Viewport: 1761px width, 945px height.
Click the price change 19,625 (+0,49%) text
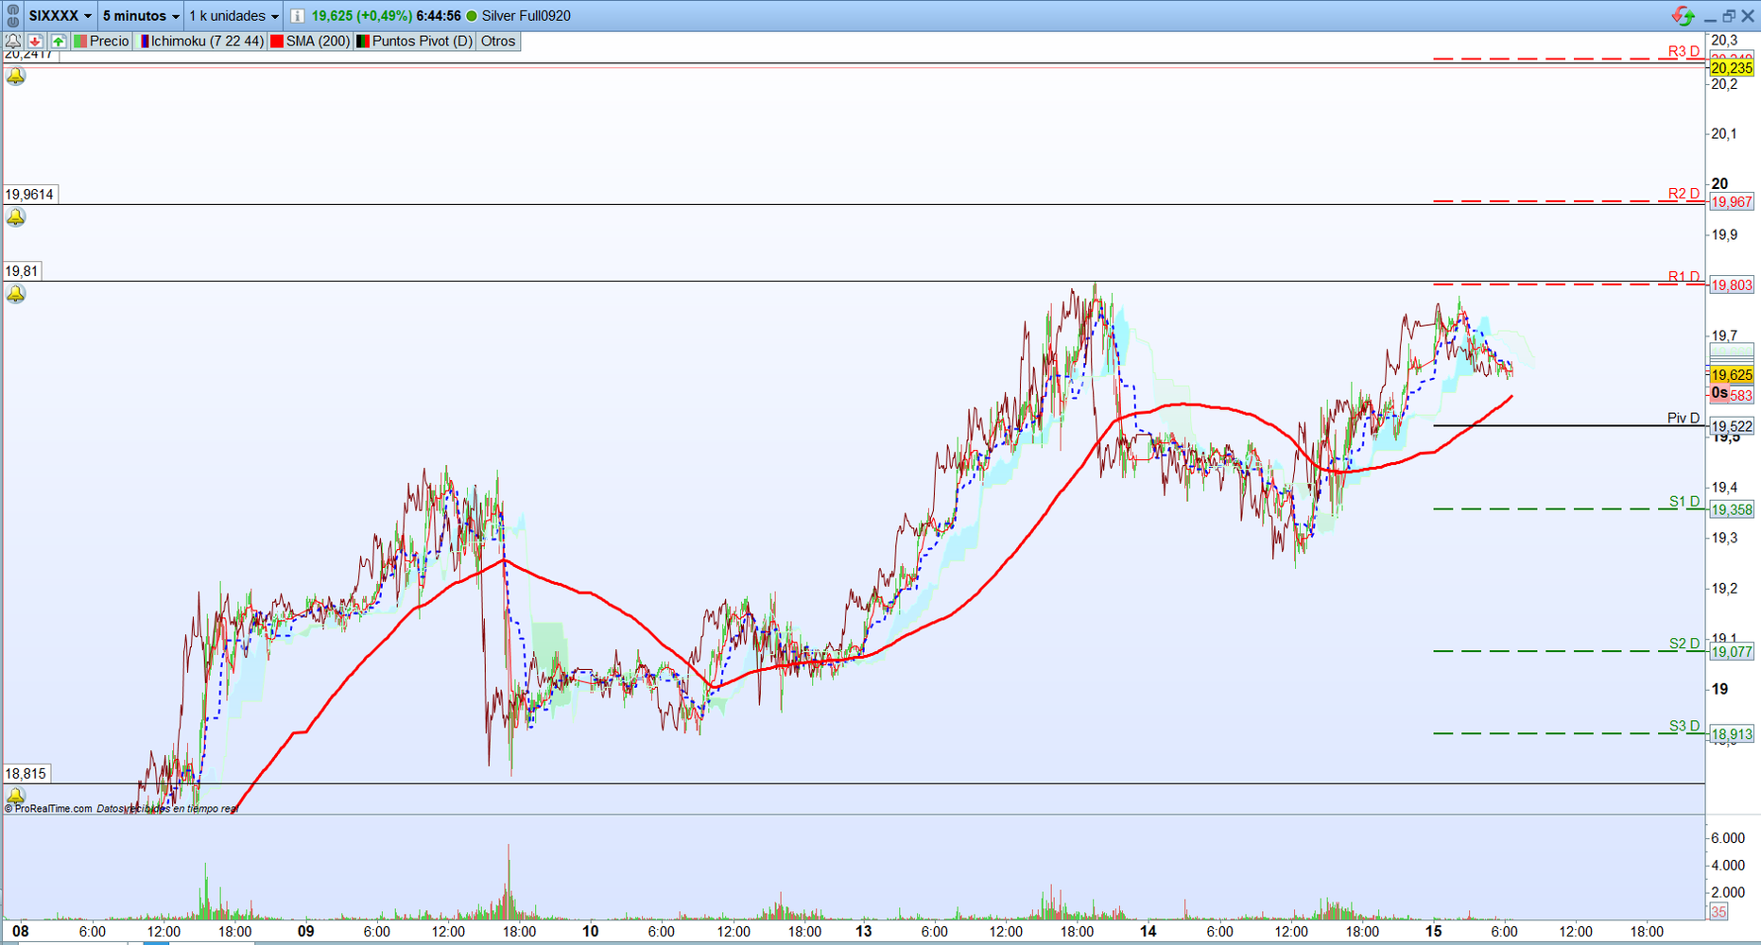(x=362, y=16)
